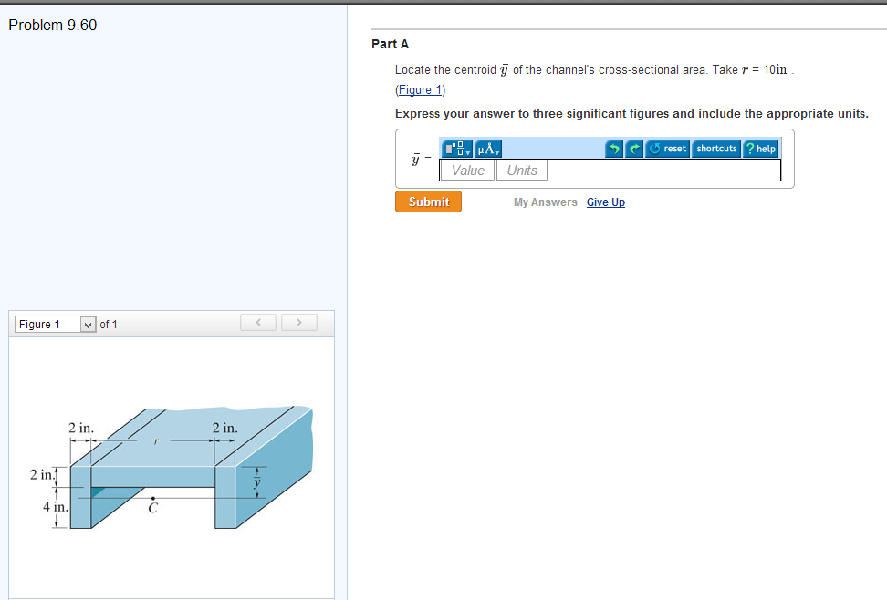887x600 pixels.
Task: Click the Value input field
Action: coord(467,171)
